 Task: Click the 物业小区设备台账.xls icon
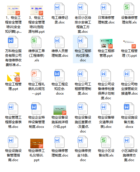pyautogui.click(x=106, y=142)
